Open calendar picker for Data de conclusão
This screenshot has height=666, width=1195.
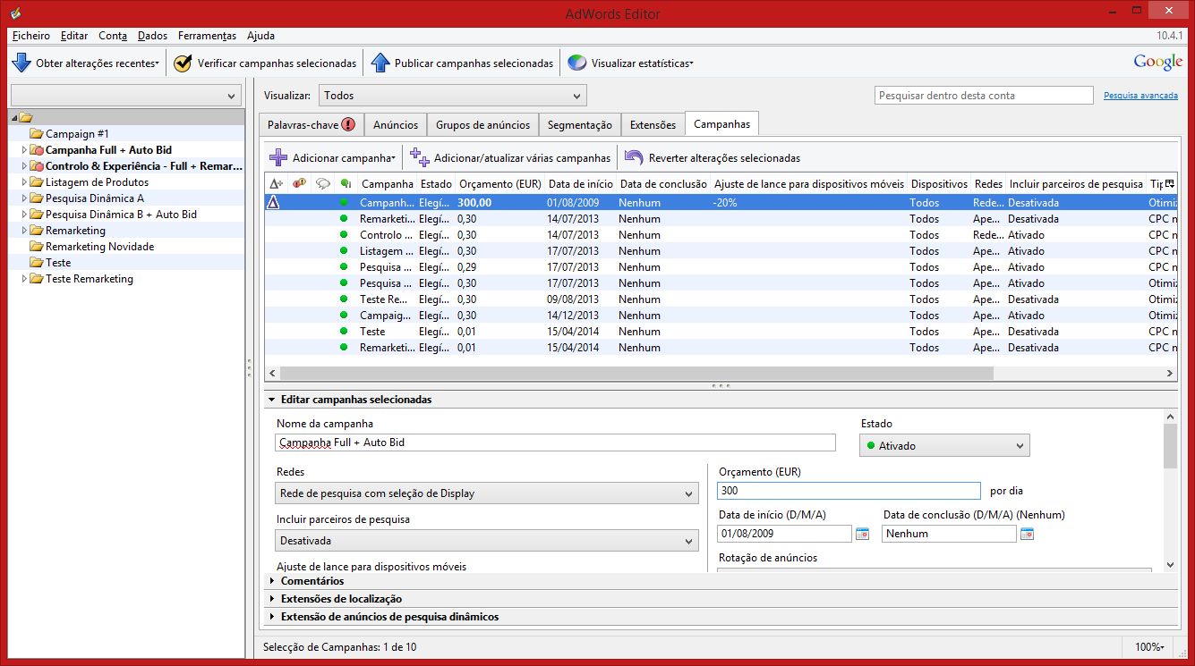point(1027,534)
